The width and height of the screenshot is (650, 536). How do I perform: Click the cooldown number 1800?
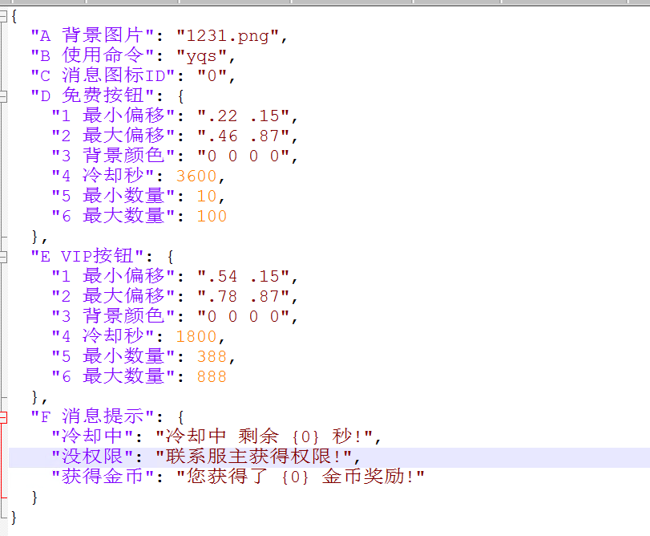[196, 336]
